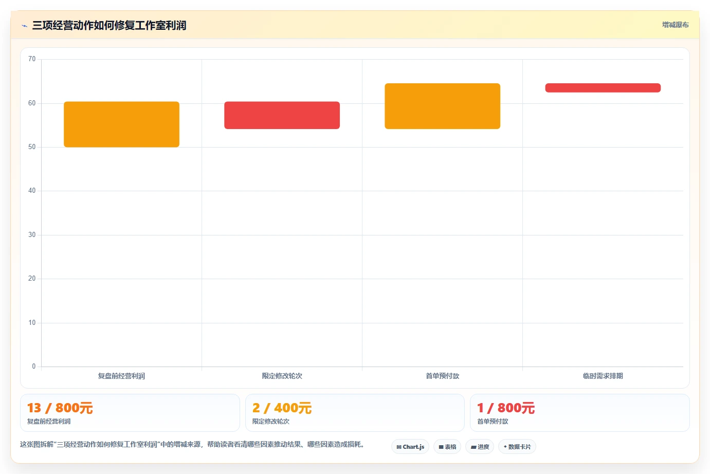Click the y-axis value 50

(x=32, y=147)
